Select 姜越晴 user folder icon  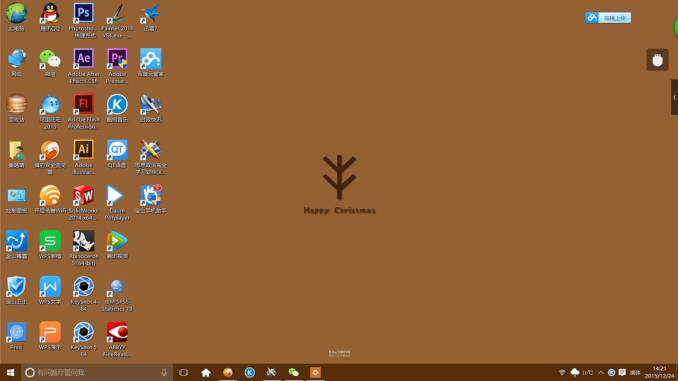point(16,153)
